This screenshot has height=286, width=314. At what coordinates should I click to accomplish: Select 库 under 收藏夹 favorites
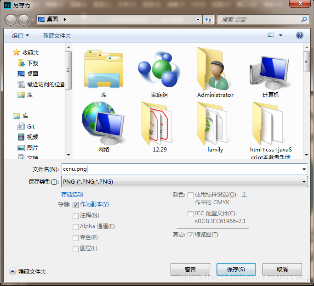click(x=25, y=95)
